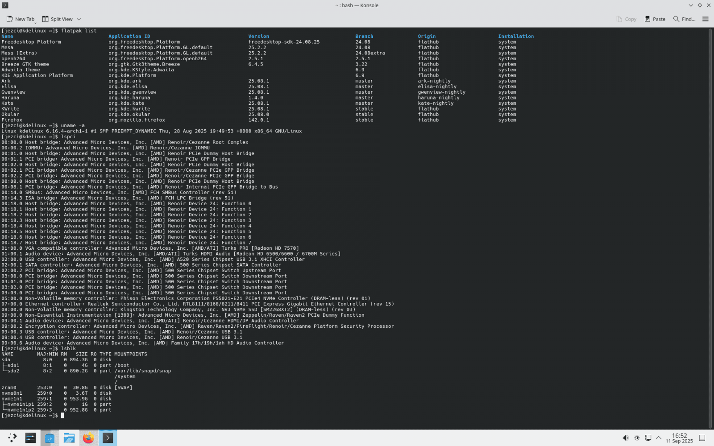Screen dimensions: 714x446
Task: Click the 'KDE Application Platform' name
Action: point(37,75)
